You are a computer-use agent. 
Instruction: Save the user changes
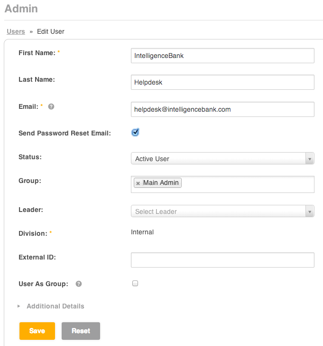tap(37, 331)
